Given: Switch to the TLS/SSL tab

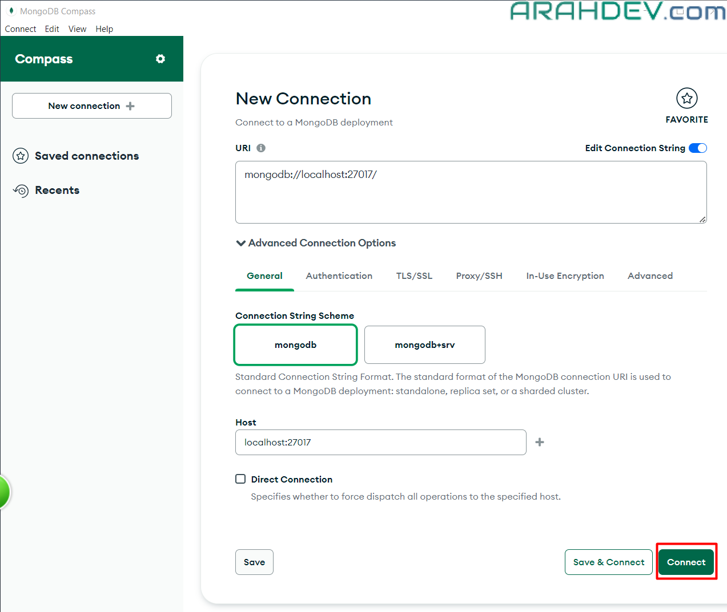Looking at the screenshot, I should [414, 276].
